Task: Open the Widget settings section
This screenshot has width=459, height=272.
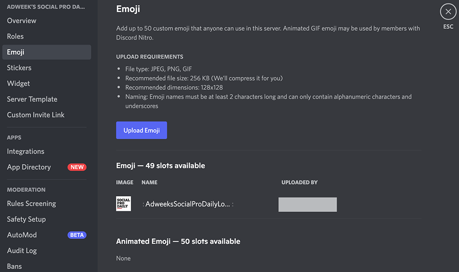Action: pos(18,83)
